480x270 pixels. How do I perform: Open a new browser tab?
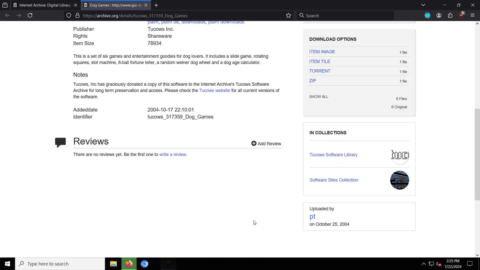click(x=156, y=5)
